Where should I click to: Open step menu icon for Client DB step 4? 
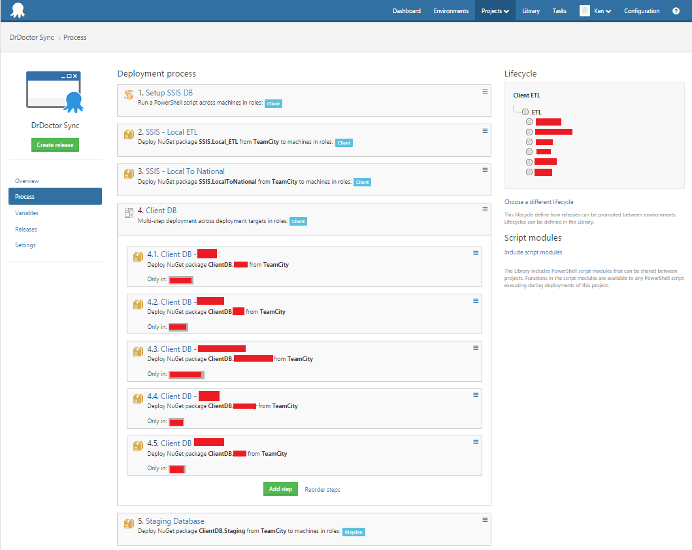tap(485, 209)
